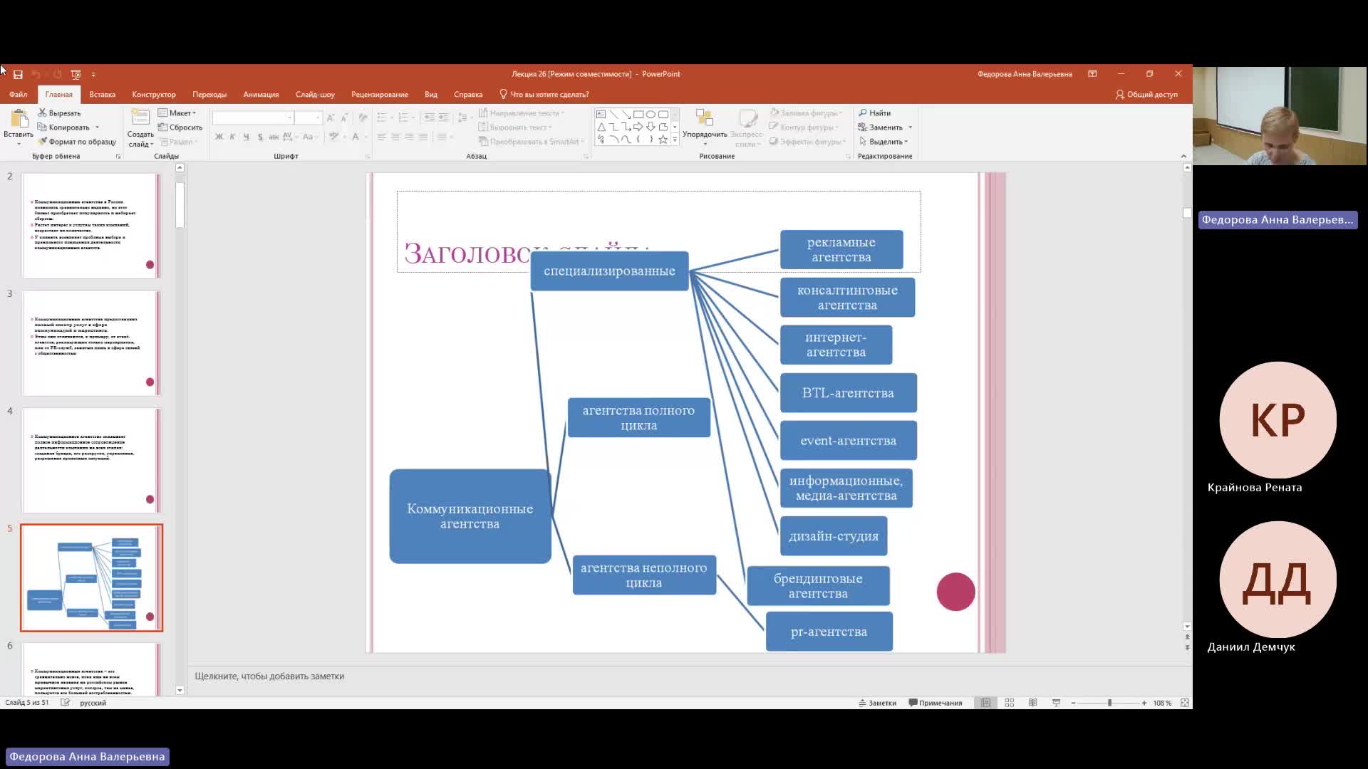The height and width of the screenshot is (769, 1368).
Task: Select the oval shape in the shapes gallery
Action: click(651, 114)
